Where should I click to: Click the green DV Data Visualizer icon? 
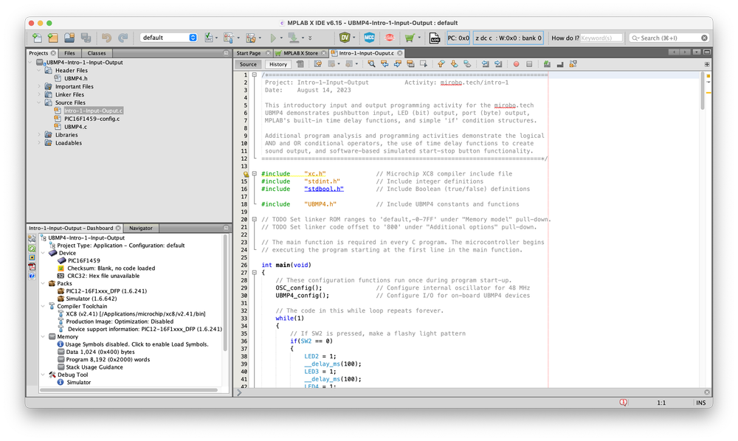tap(345, 38)
